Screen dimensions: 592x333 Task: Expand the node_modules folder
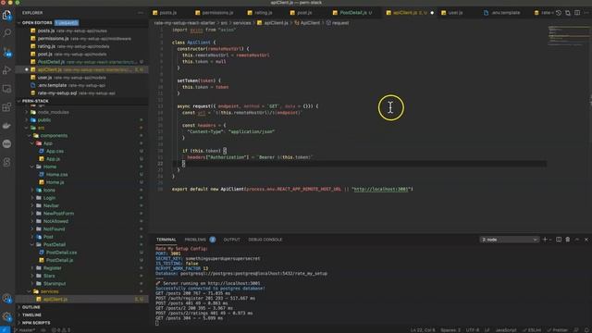(53, 112)
